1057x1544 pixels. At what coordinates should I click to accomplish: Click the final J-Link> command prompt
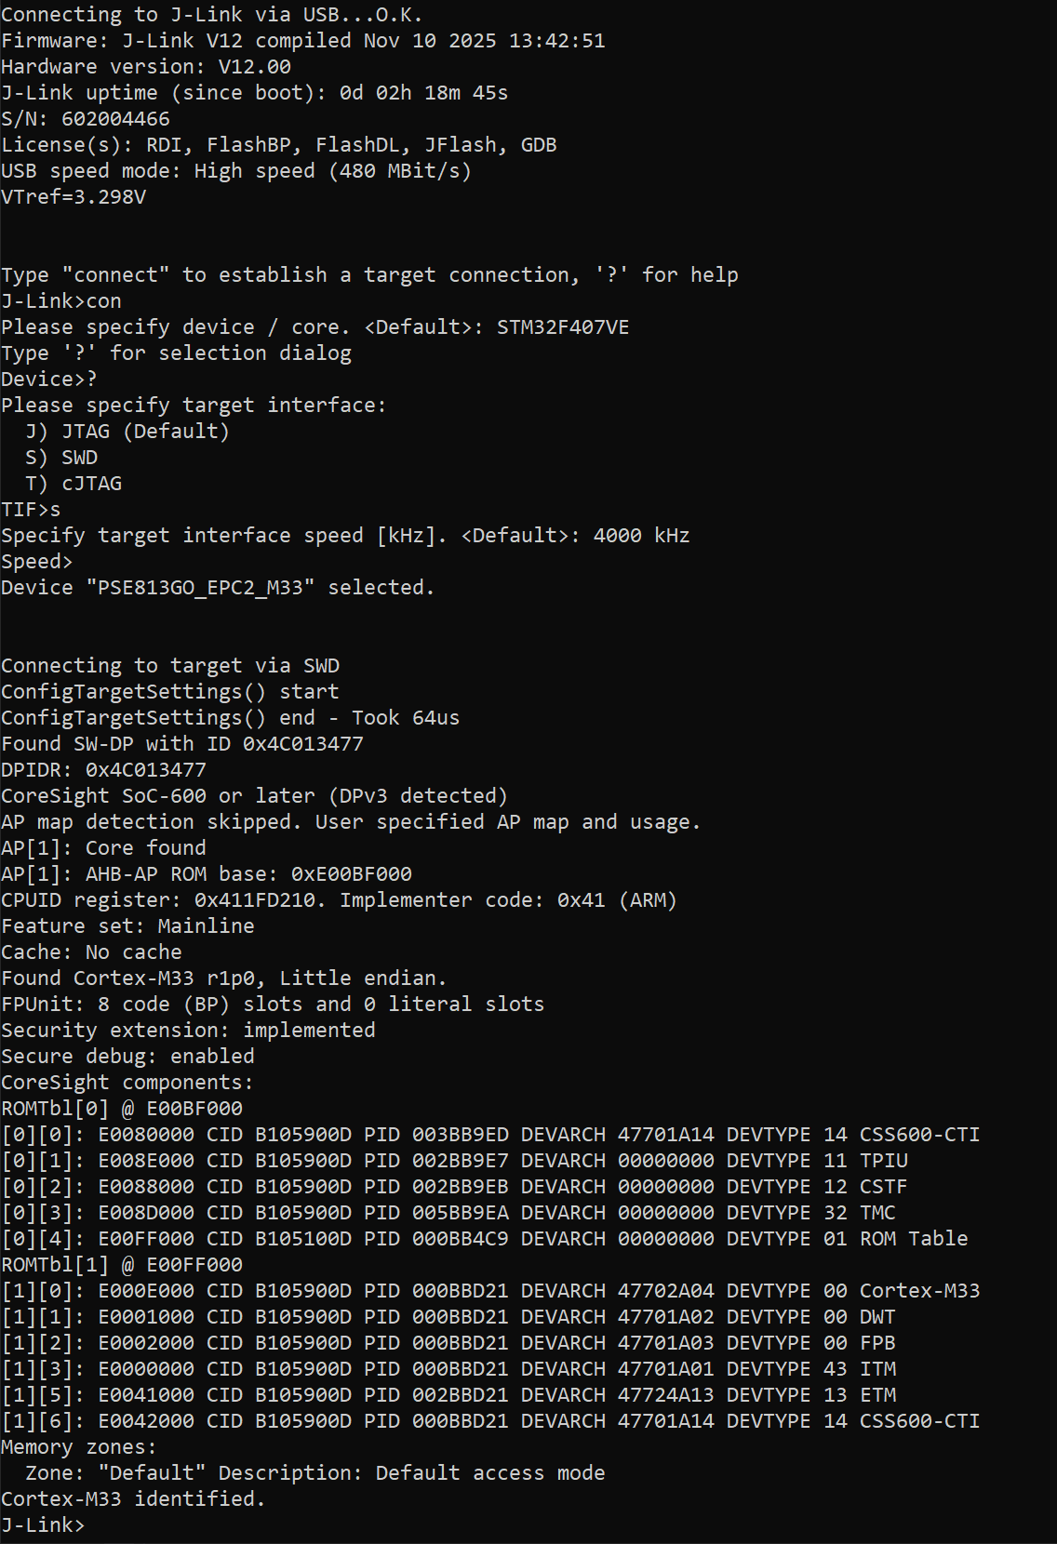(43, 1524)
